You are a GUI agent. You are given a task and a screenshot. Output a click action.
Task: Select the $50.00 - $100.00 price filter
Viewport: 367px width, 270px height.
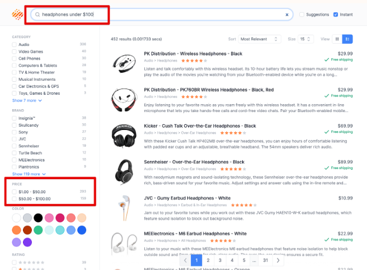coord(15,199)
